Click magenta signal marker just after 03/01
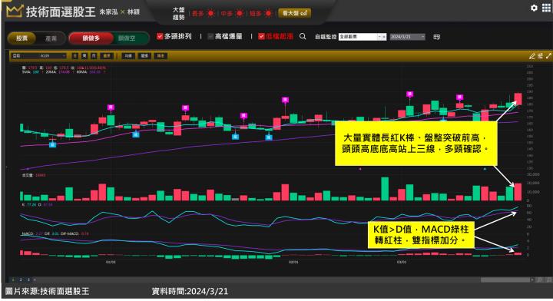 (409, 94)
